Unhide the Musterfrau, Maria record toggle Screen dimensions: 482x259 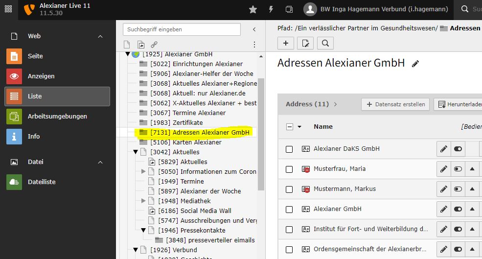(458, 169)
